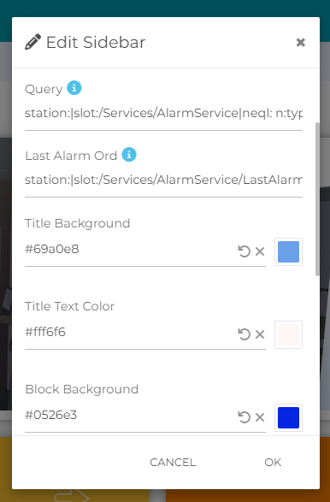Reset the Title Text Color value
330x502 pixels.
click(244, 334)
